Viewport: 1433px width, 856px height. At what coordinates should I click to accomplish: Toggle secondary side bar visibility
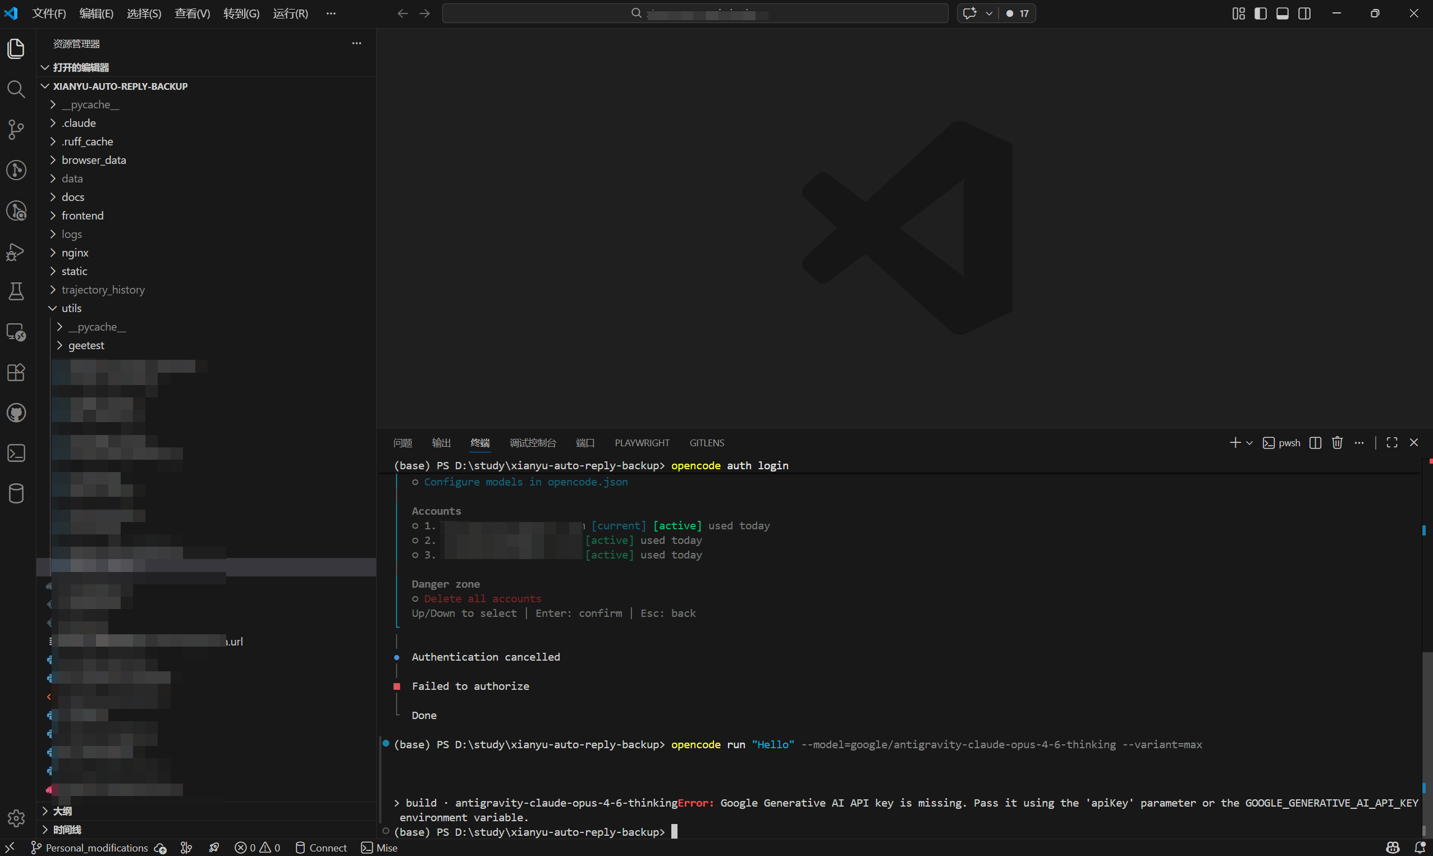(1304, 13)
